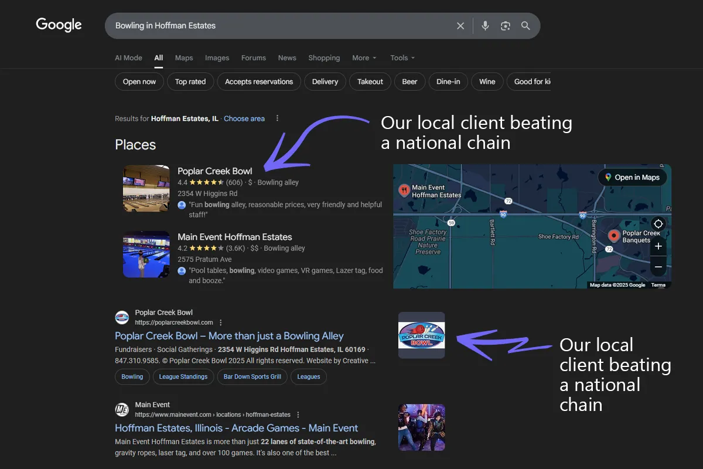Filter results by Delivery
703x469 pixels.
click(325, 81)
